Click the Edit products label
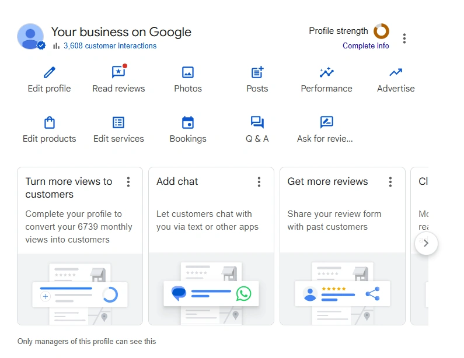The height and width of the screenshot is (358, 464). coord(50,139)
